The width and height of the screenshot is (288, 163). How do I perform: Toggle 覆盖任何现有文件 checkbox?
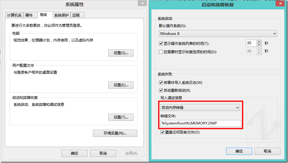[163, 132]
